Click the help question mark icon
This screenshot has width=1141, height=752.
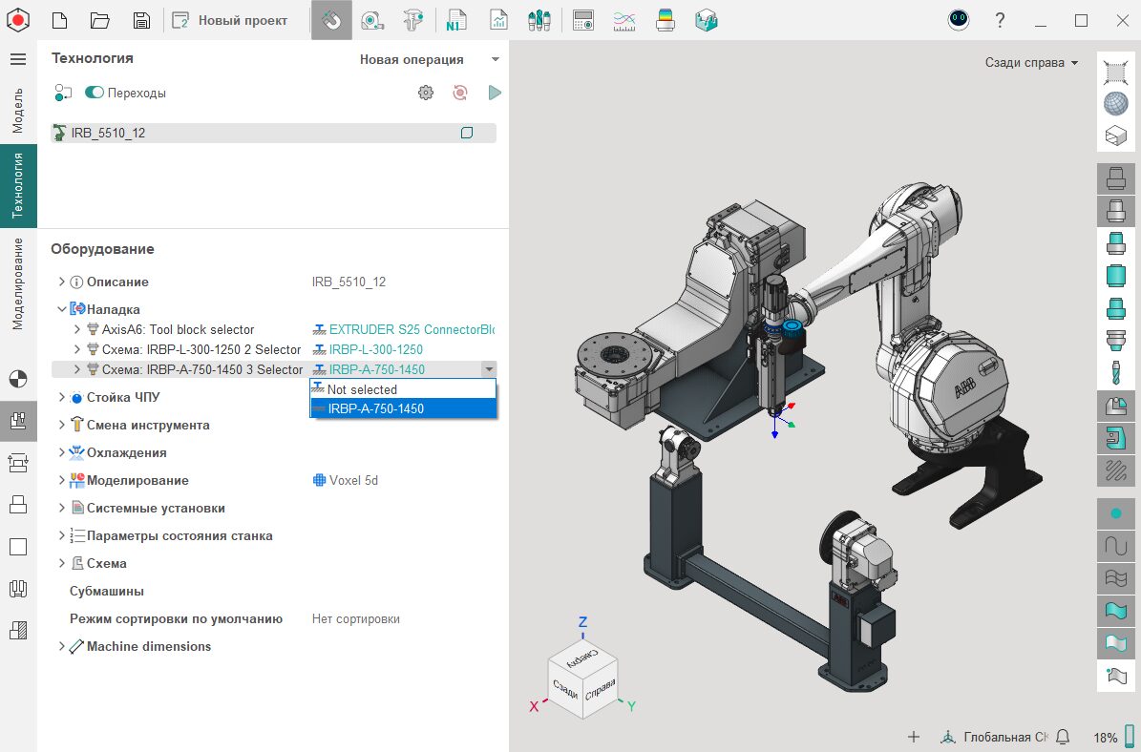point(1000,20)
